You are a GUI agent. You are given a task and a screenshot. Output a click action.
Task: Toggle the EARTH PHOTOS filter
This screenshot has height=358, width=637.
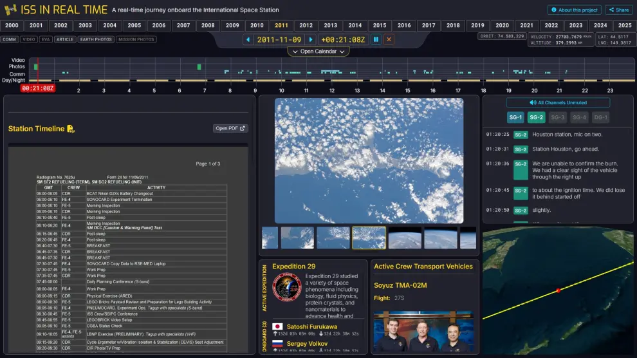[x=96, y=39]
